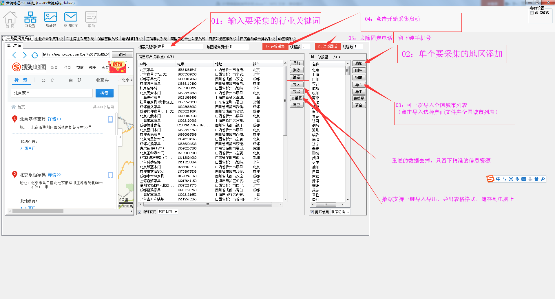Open the 北京 city selector dropdown
This screenshot has height=299, width=555.
tap(127, 80)
